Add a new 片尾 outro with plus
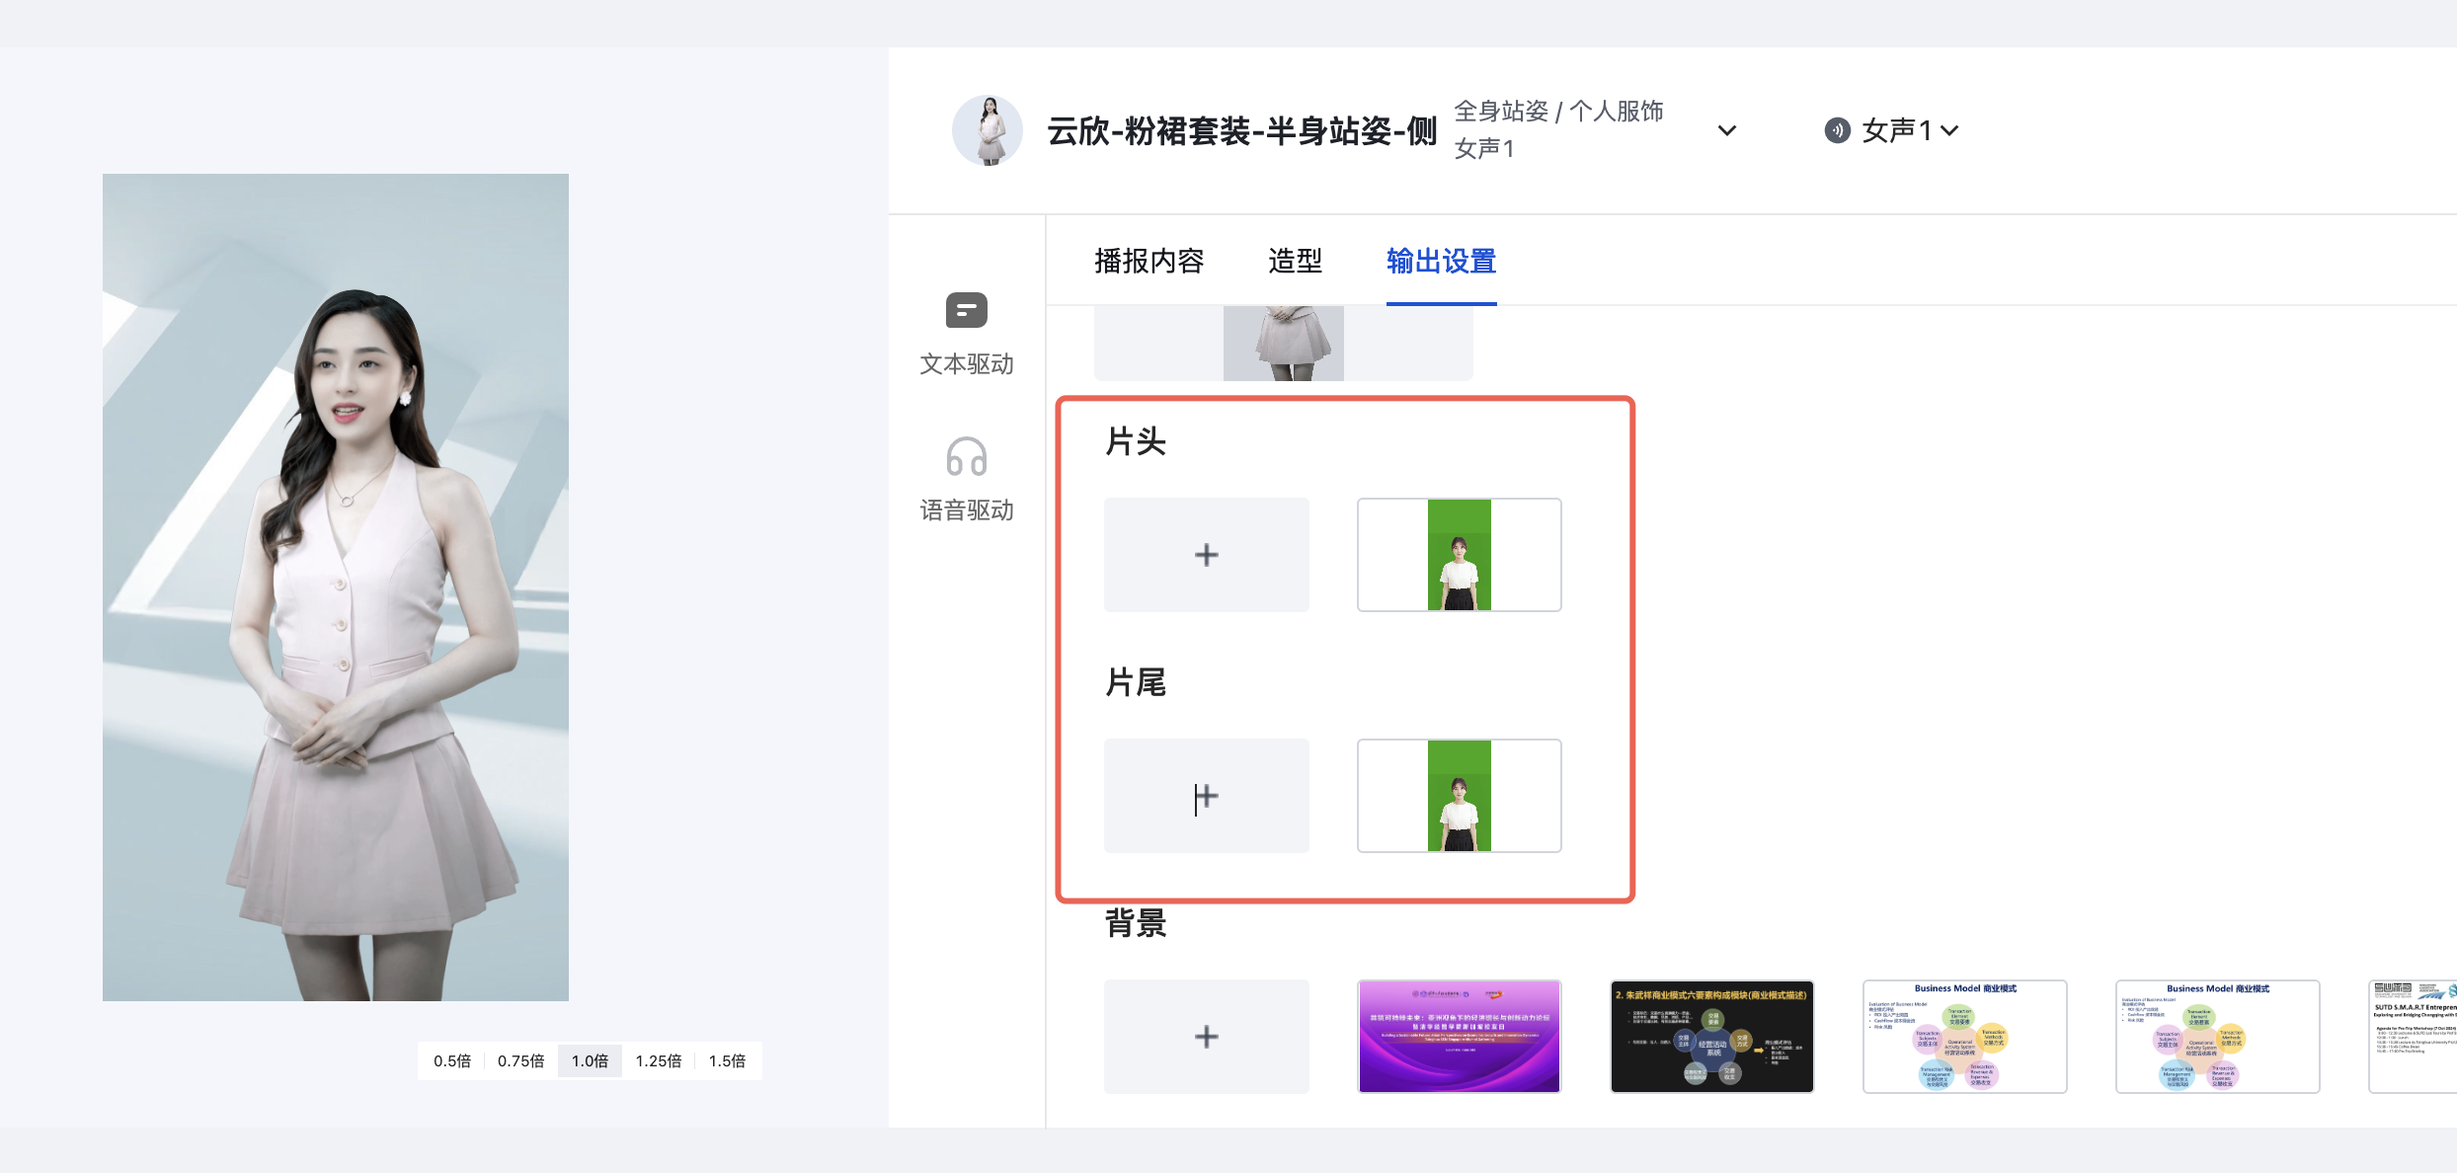The height and width of the screenshot is (1173, 2457). click(x=1206, y=796)
